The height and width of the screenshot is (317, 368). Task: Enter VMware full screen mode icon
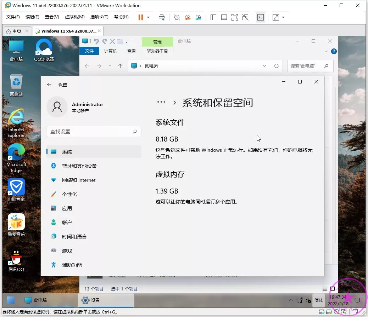point(234,17)
